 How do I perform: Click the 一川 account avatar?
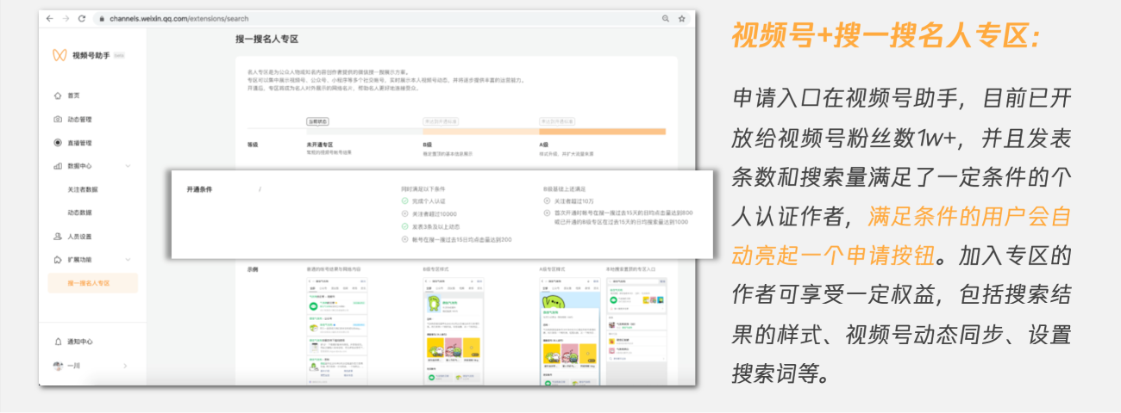[58, 366]
